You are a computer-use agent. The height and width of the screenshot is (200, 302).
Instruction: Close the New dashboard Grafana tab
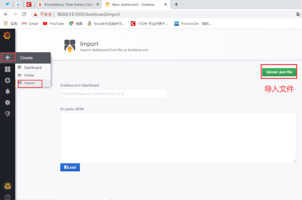(166, 4)
